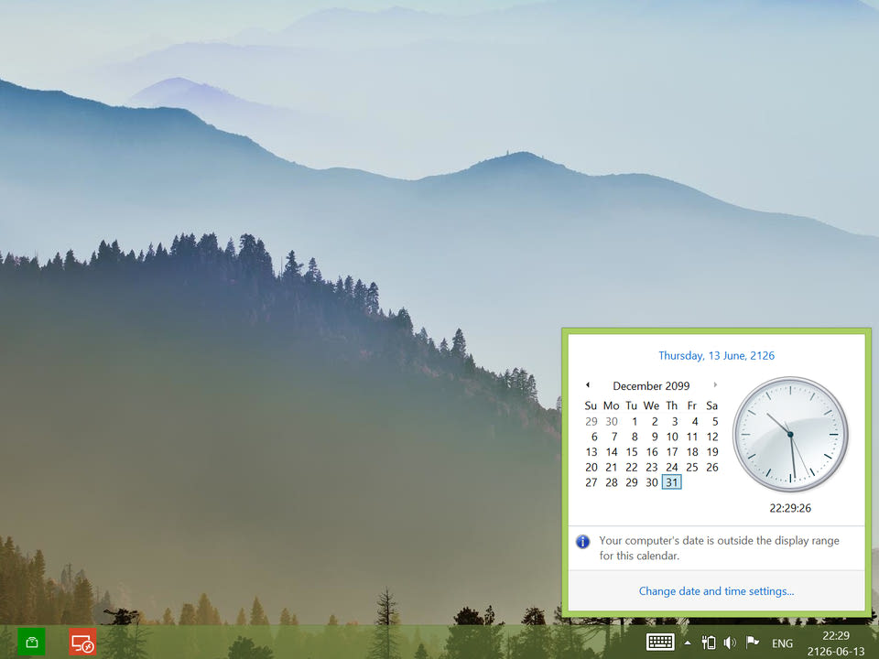
Task: Click the Thursday, 13 June, 2126 heading
Action: pos(717,355)
